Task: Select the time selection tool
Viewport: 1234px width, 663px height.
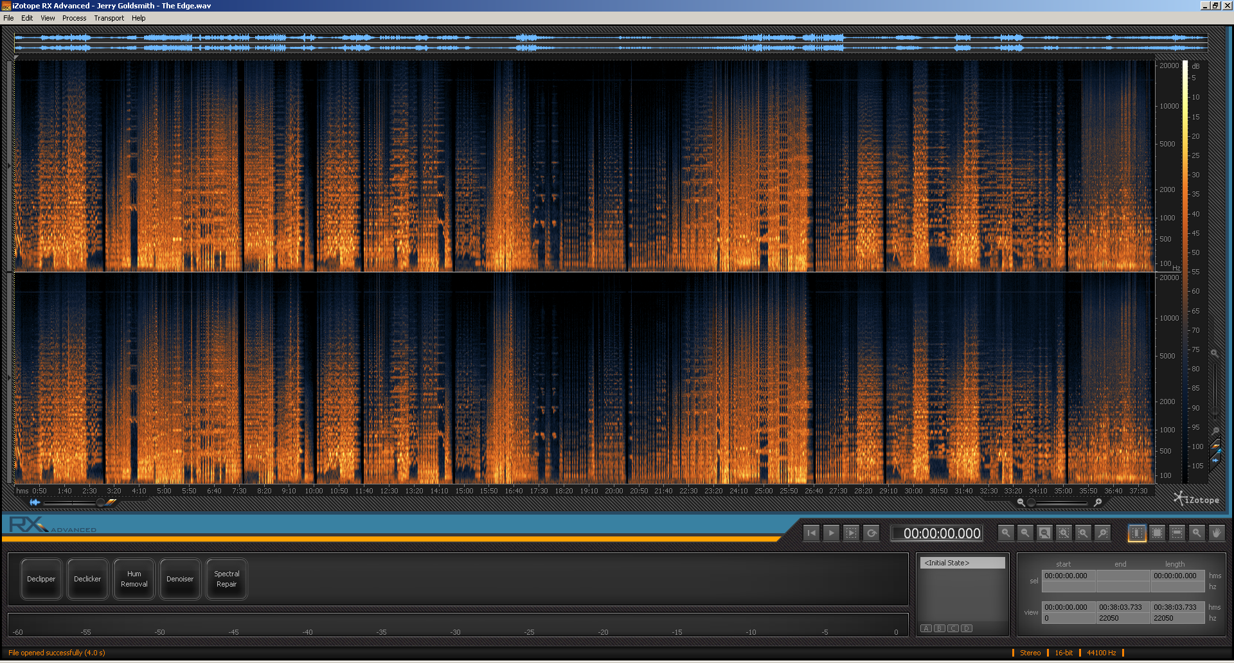Action: (x=1137, y=533)
